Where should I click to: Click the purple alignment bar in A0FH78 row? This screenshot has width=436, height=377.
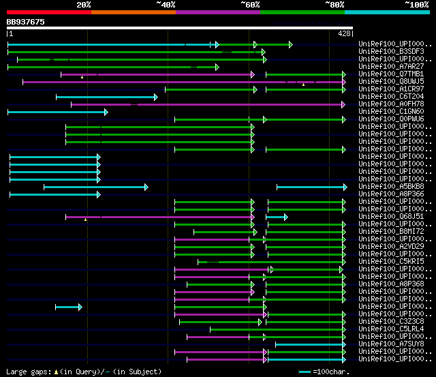[x=208, y=104]
